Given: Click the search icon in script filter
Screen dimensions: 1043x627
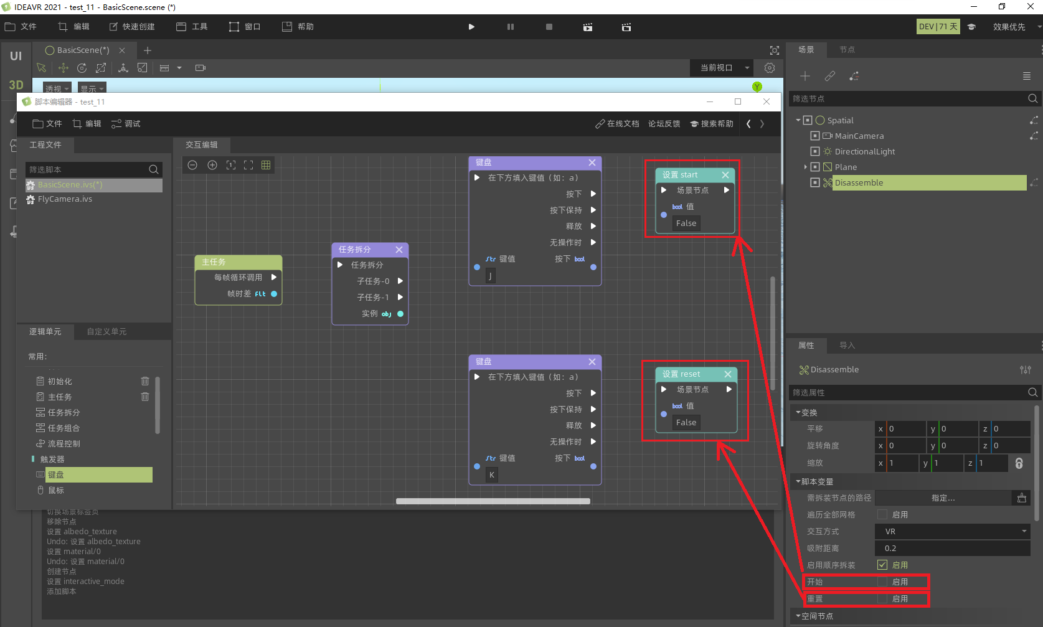Looking at the screenshot, I should (154, 169).
